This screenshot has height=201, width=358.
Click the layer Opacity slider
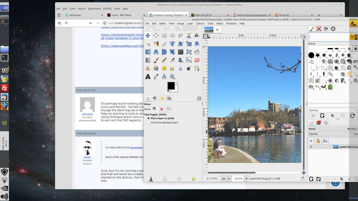point(333,134)
